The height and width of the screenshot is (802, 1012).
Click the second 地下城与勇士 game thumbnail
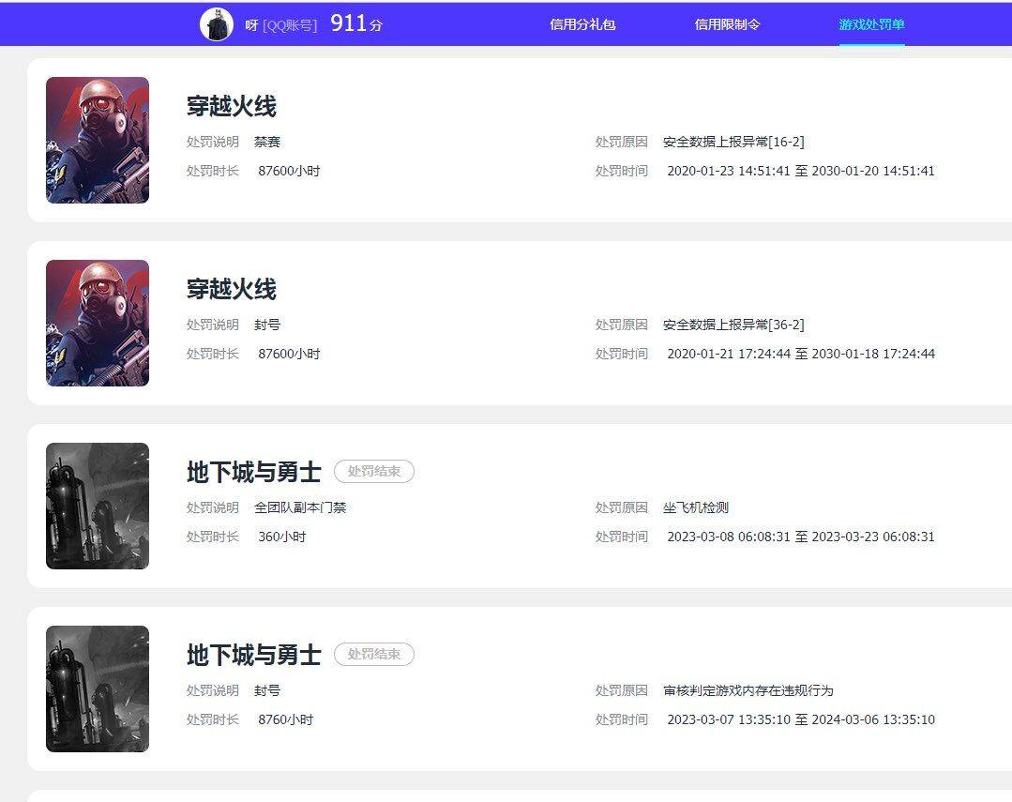pos(97,688)
